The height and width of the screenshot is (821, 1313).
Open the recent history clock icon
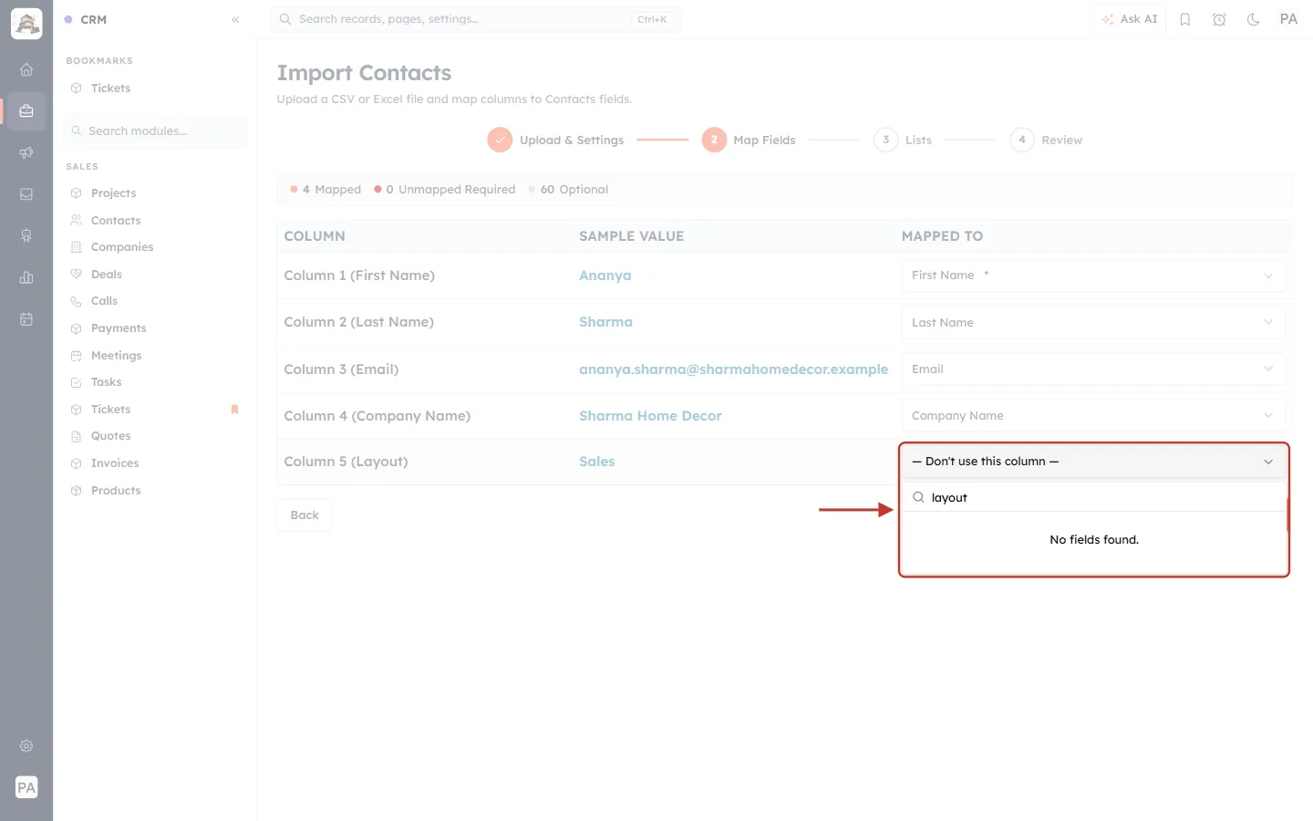[x=1219, y=19]
